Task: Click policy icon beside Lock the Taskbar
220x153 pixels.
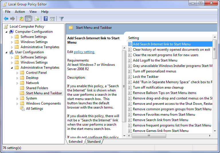Action: 130,77
